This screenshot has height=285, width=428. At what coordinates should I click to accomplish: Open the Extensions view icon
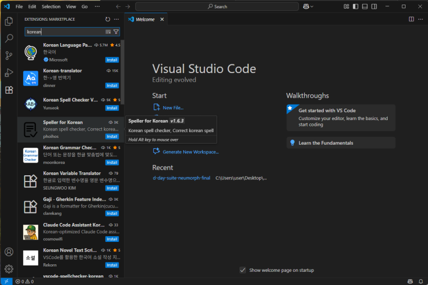click(x=9, y=90)
